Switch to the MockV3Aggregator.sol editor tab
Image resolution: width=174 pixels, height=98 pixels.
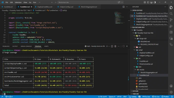(x=89, y=7)
